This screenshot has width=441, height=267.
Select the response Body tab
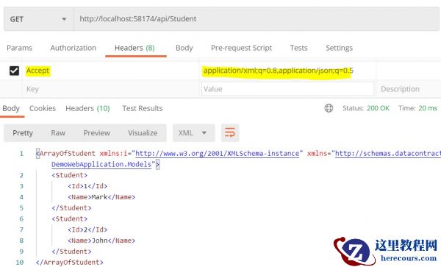[x=11, y=108]
